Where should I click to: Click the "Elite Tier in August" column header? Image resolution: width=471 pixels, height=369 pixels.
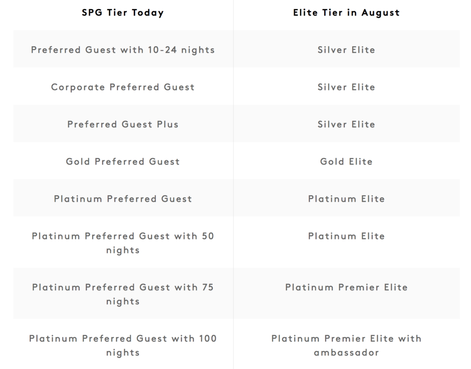(x=346, y=13)
